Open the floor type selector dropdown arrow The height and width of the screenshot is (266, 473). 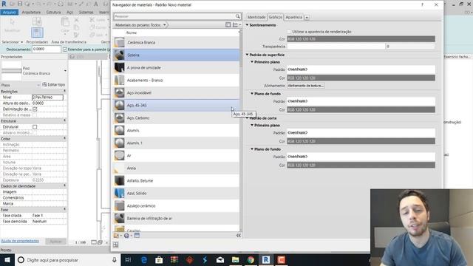point(65,71)
